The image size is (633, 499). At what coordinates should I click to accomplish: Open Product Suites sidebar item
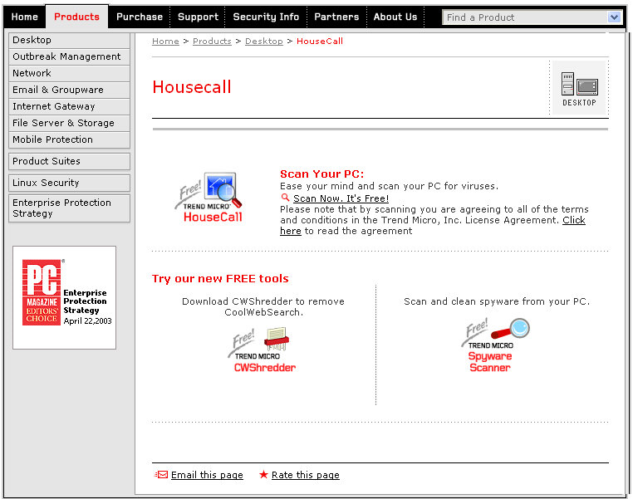point(69,161)
